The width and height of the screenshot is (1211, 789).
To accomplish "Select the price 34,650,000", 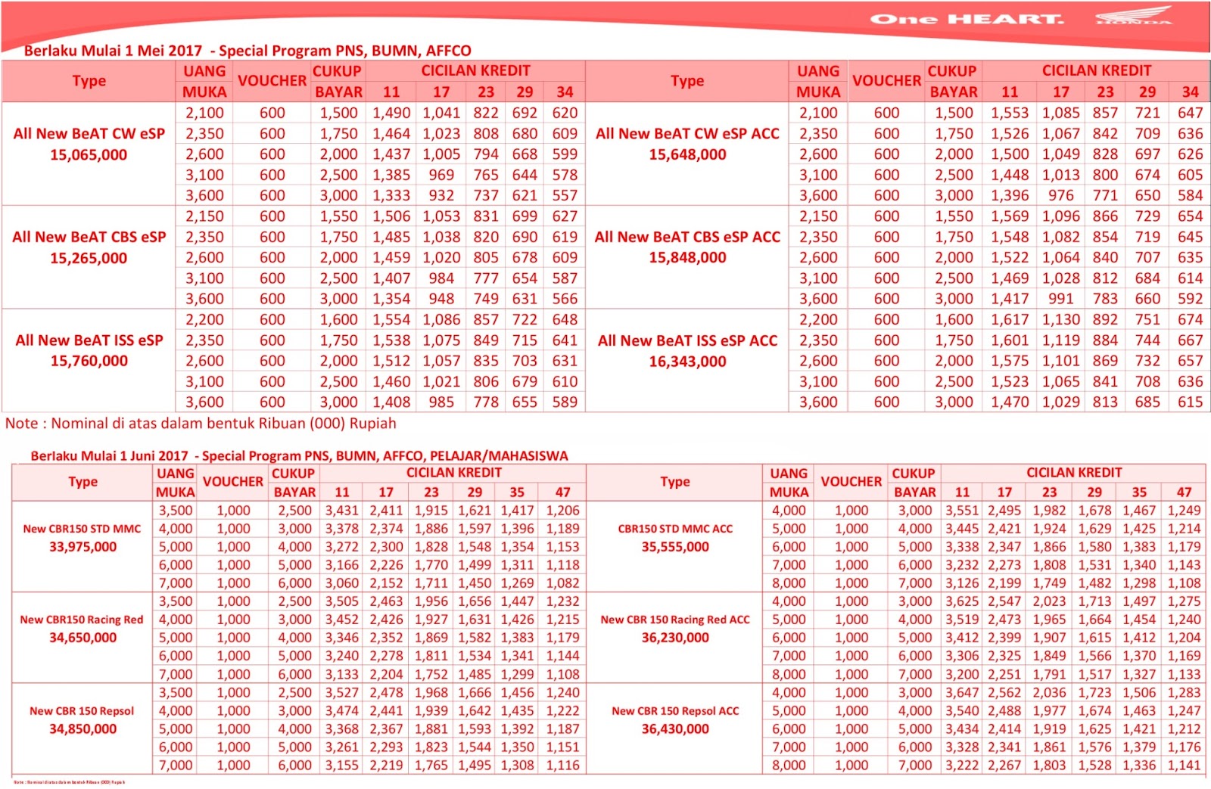I will tap(82, 638).
